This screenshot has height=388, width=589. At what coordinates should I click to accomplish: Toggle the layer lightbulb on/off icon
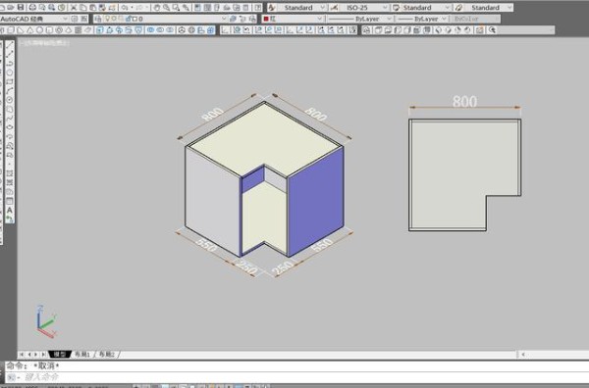[x=107, y=19]
